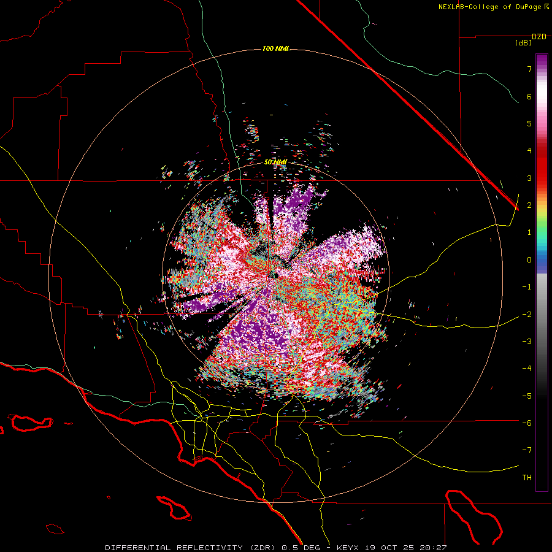Click the 7 value on the color scale
Image resolution: width=552 pixels, height=552 pixels.
(529, 69)
